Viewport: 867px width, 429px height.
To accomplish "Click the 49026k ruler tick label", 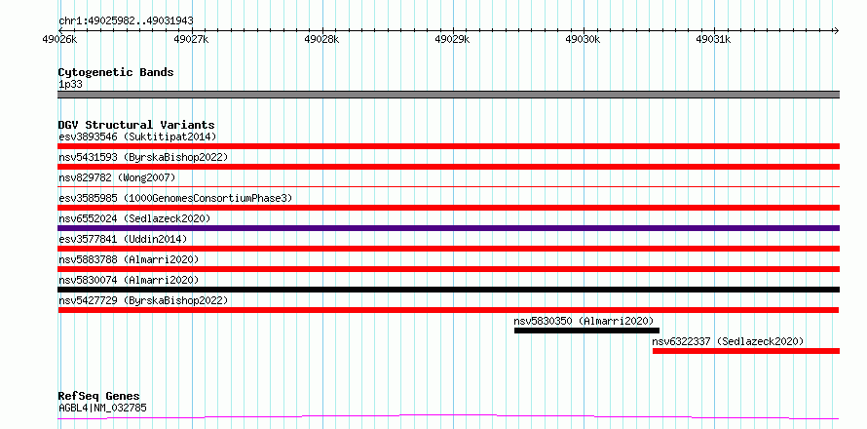I will click(x=59, y=39).
